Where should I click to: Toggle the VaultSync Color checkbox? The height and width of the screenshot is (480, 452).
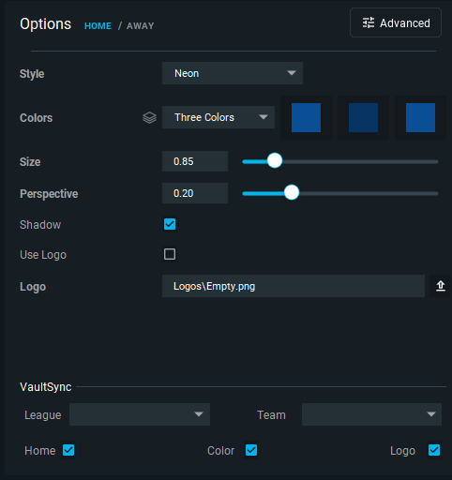(251, 450)
